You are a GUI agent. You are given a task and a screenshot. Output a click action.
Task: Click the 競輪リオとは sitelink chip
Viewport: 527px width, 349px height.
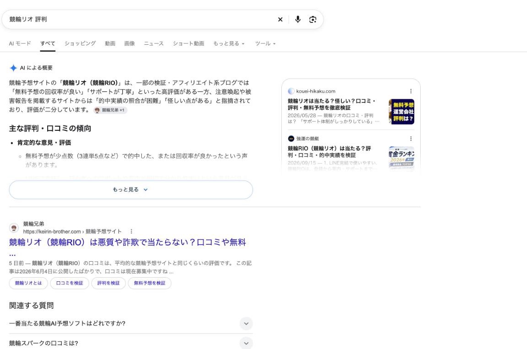click(x=28, y=283)
